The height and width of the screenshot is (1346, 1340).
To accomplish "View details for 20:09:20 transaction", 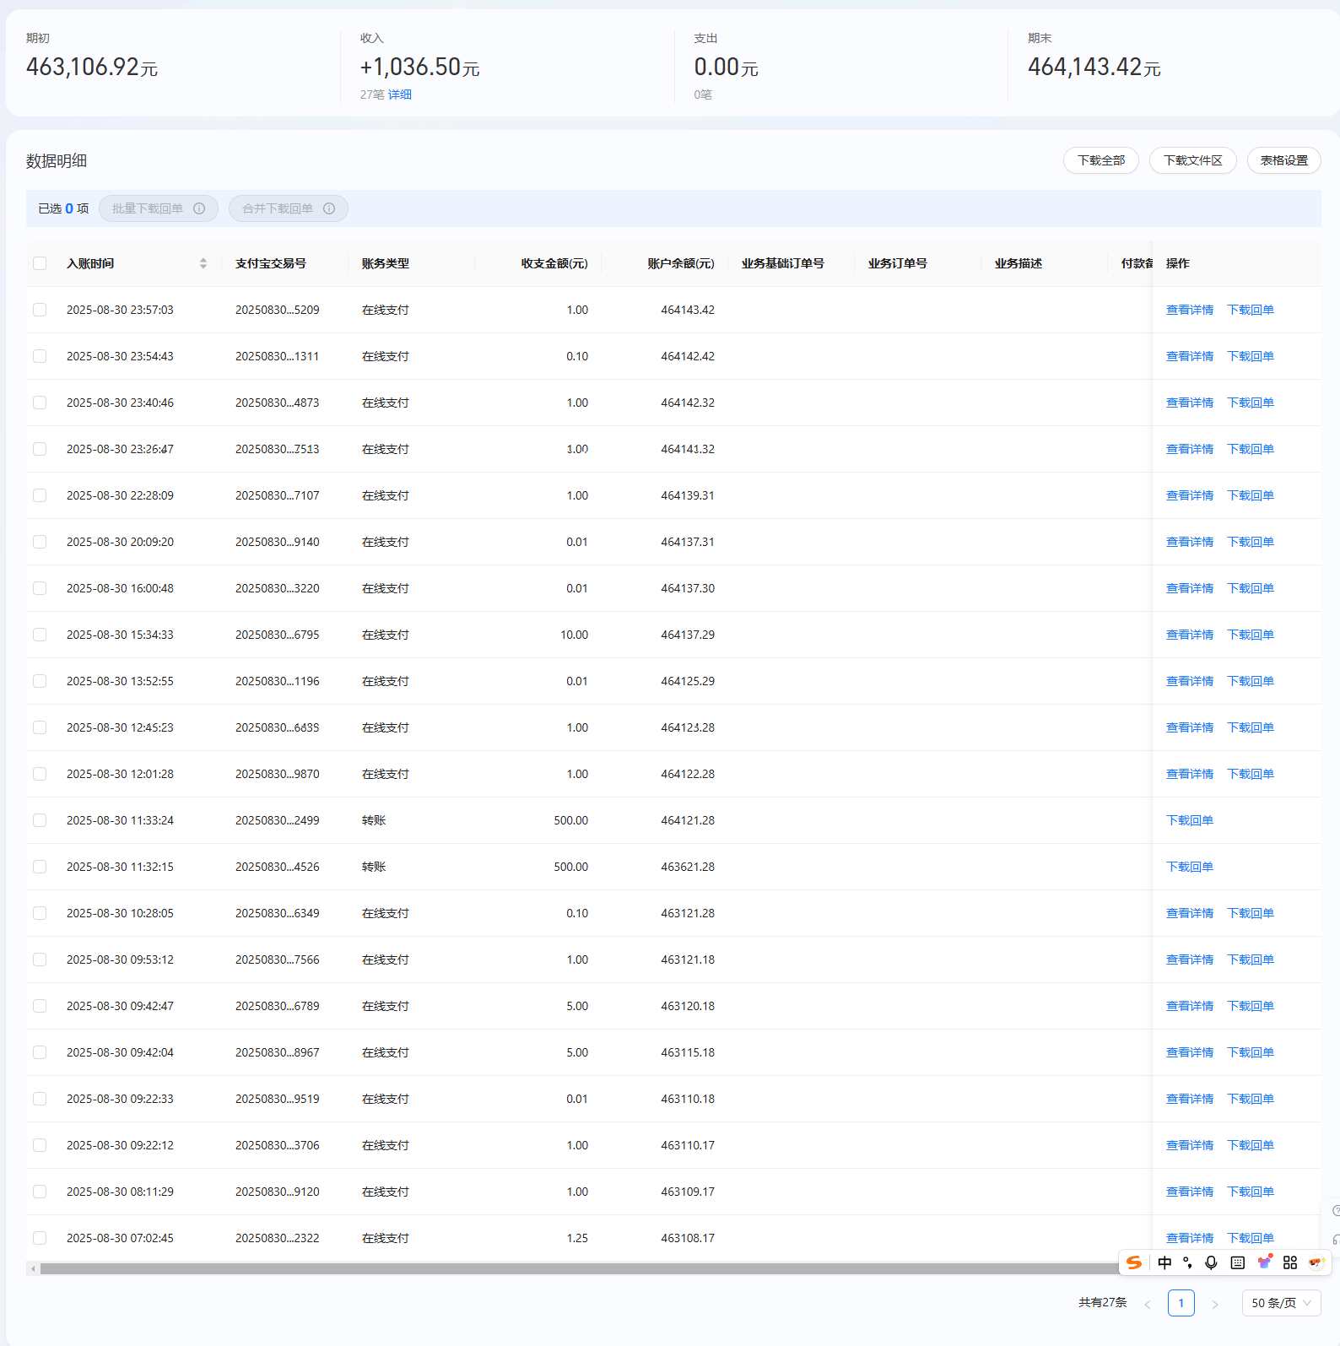I will pyautogui.click(x=1190, y=542).
